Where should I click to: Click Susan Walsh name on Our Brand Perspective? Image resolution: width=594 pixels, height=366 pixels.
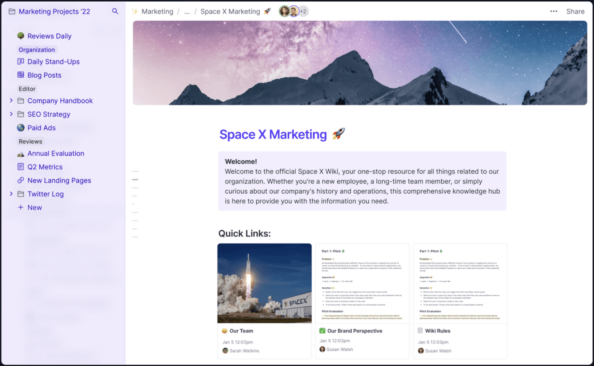(x=340, y=349)
